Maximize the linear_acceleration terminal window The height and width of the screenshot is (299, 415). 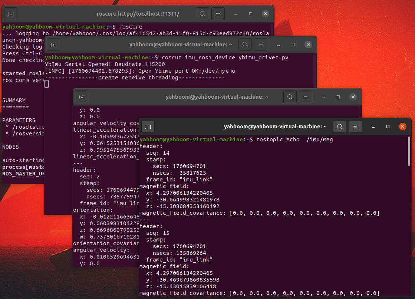pos(338,97)
